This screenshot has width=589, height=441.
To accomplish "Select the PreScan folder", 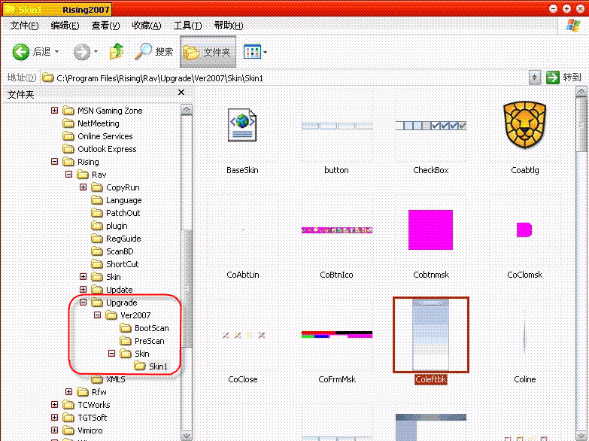I will 142,341.
